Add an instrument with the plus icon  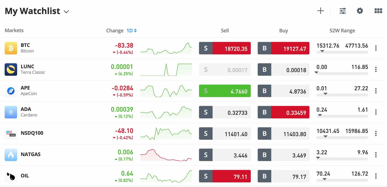(x=321, y=11)
